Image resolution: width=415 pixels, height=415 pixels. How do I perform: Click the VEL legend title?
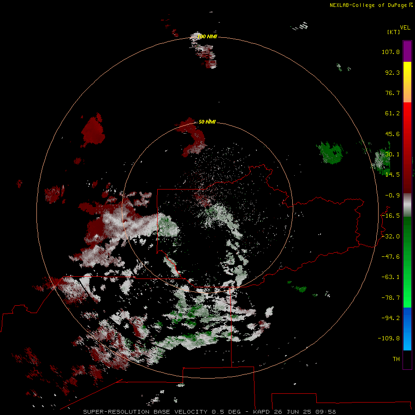[x=405, y=28]
